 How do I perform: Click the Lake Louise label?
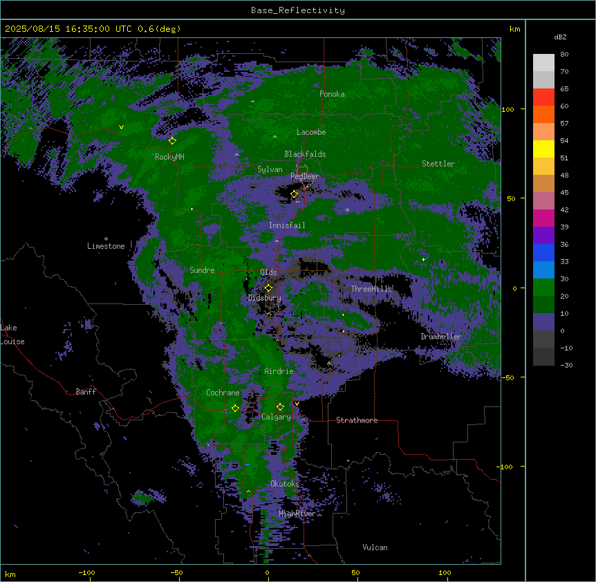tap(12, 335)
